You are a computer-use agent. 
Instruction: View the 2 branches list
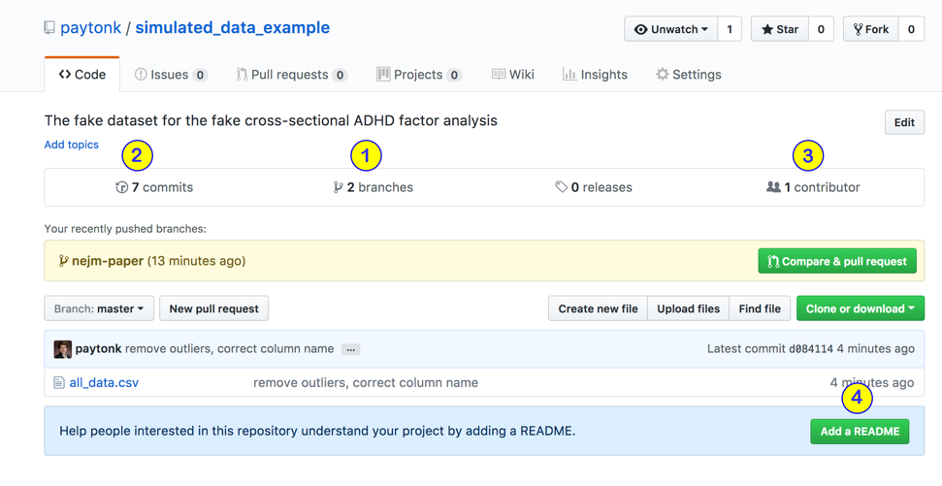point(374,187)
